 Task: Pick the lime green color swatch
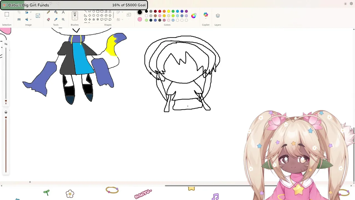(173, 16)
